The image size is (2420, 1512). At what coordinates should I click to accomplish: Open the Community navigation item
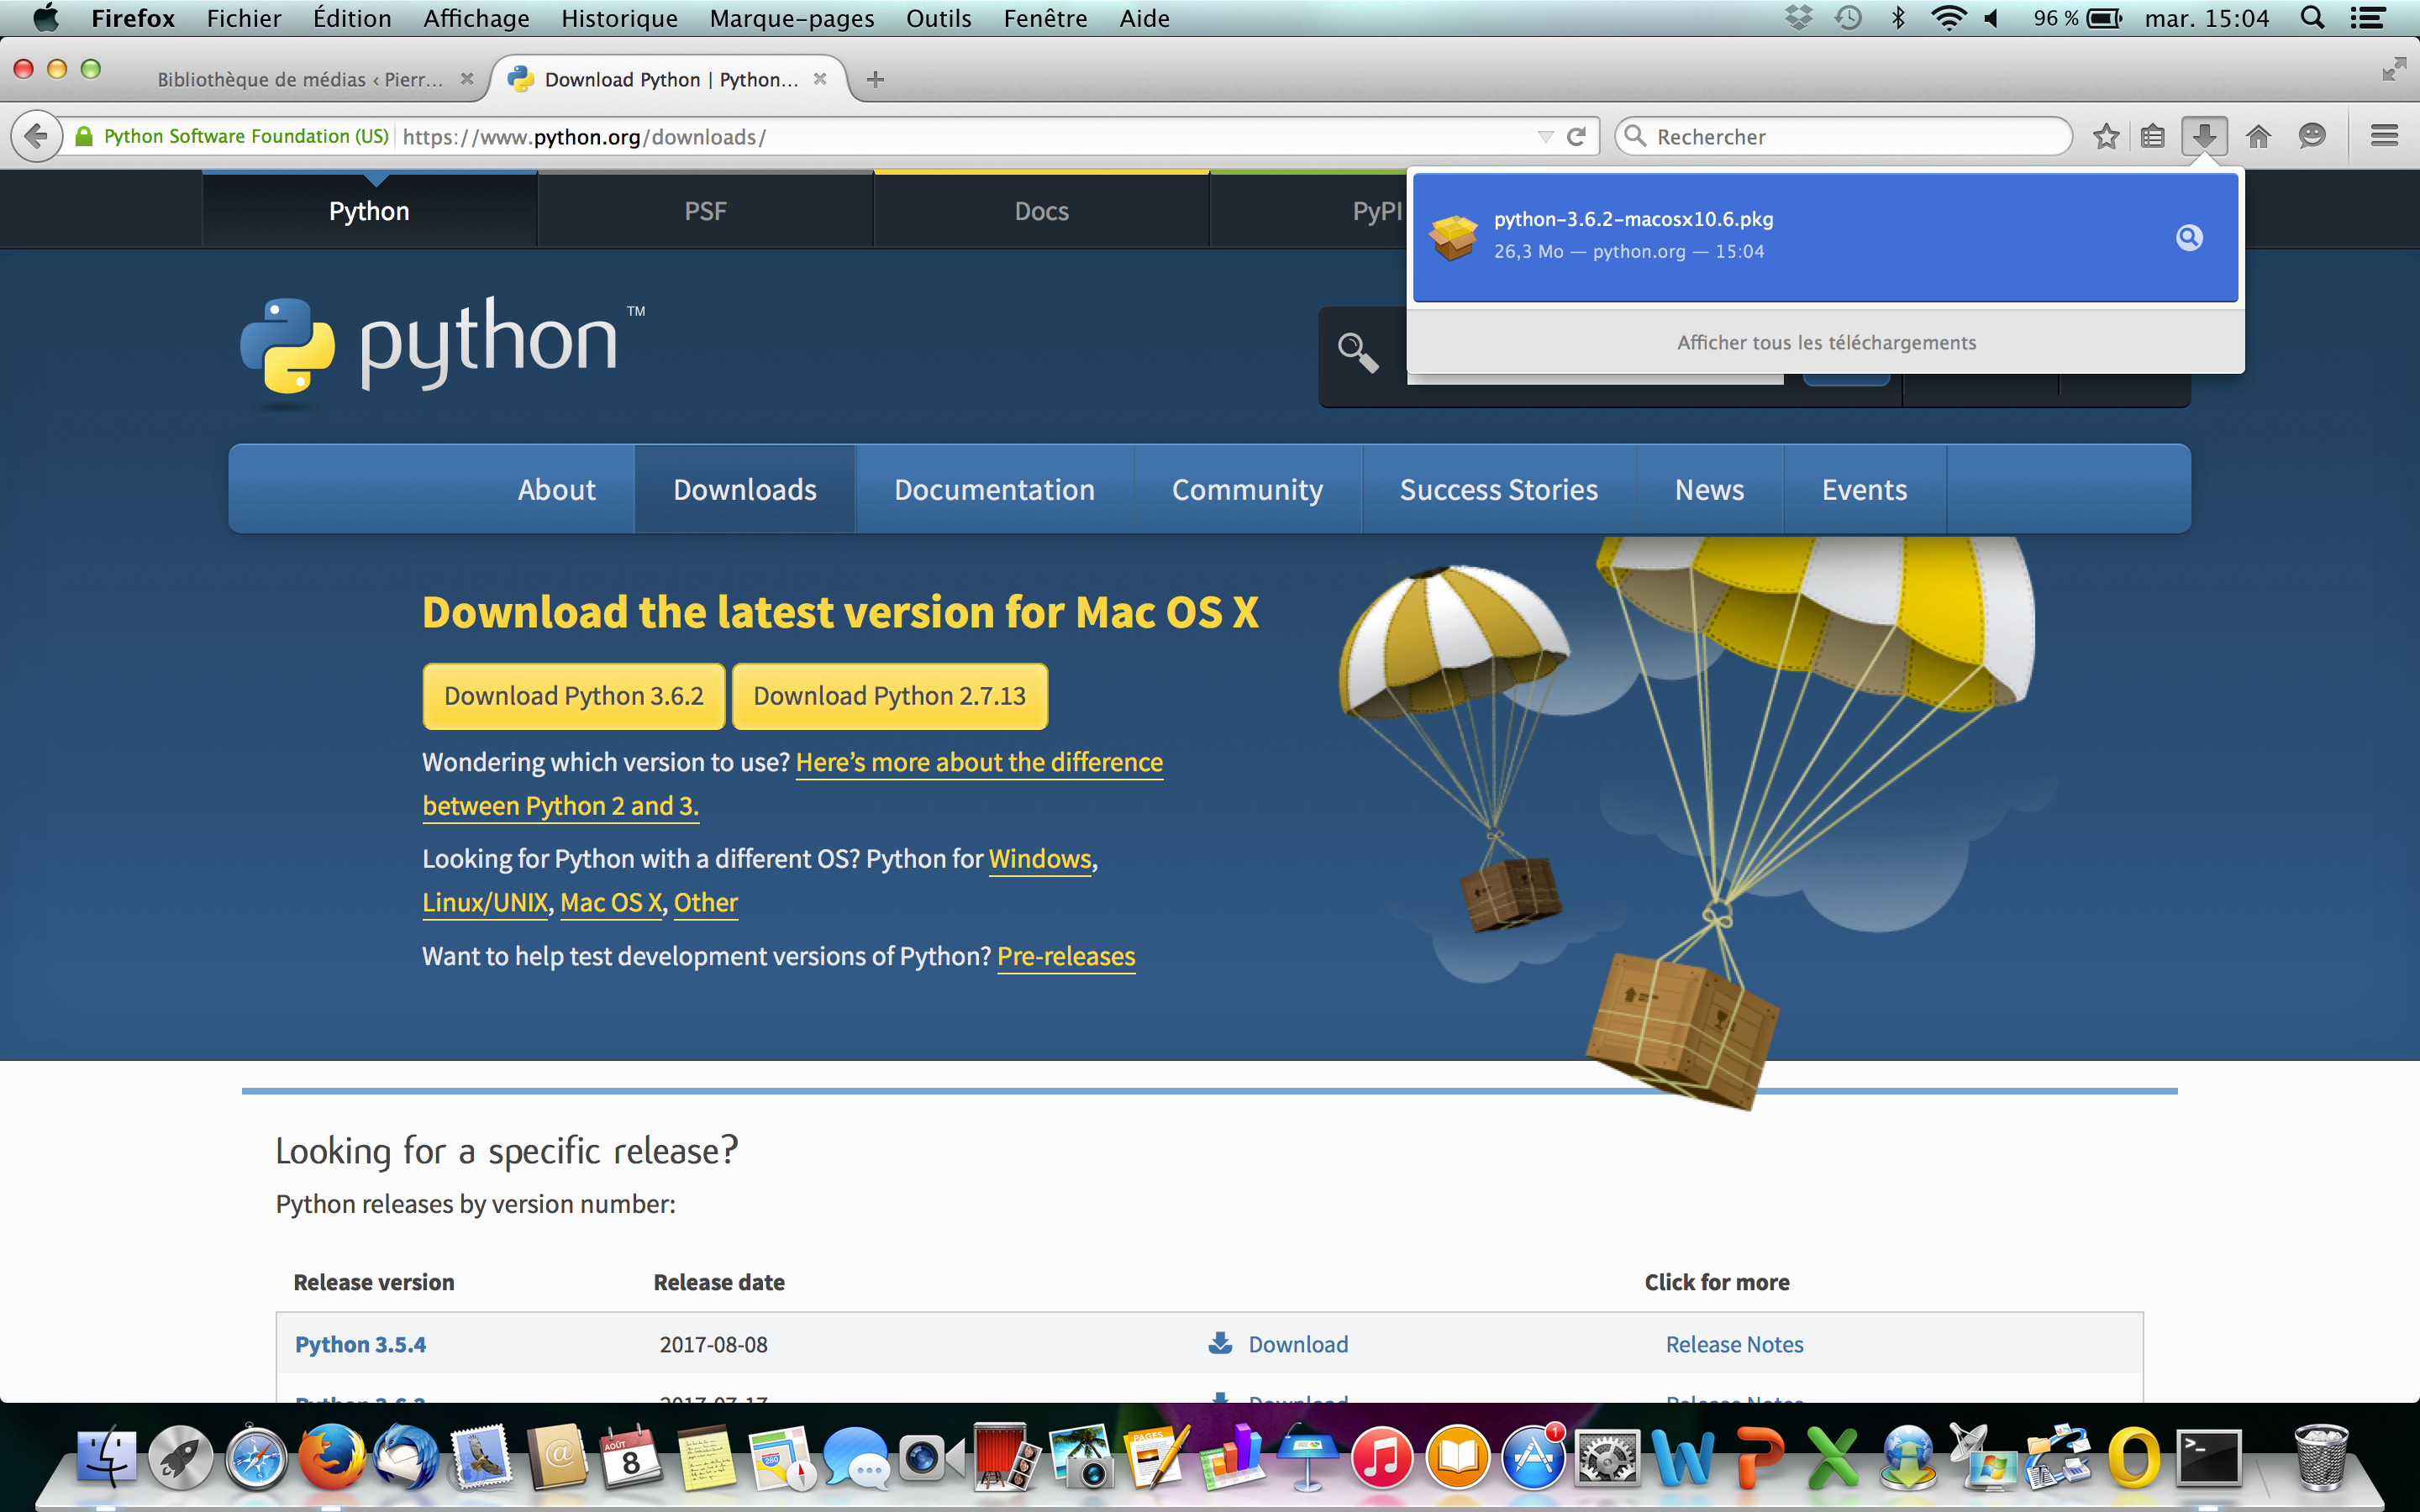tap(1247, 489)
